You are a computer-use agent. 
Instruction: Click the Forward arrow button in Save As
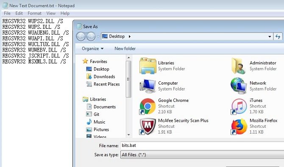(x=91, y=36)
